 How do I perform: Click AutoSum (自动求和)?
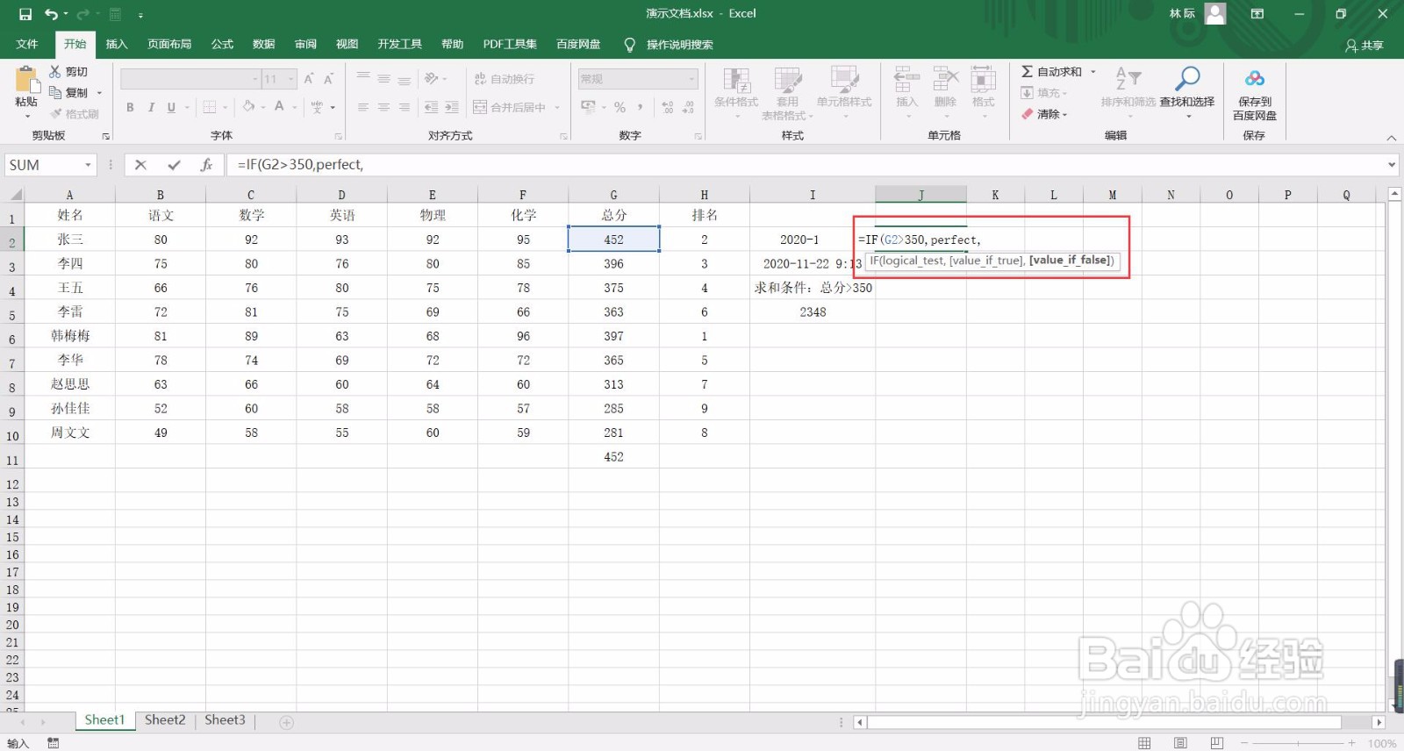coord(1051,72)
